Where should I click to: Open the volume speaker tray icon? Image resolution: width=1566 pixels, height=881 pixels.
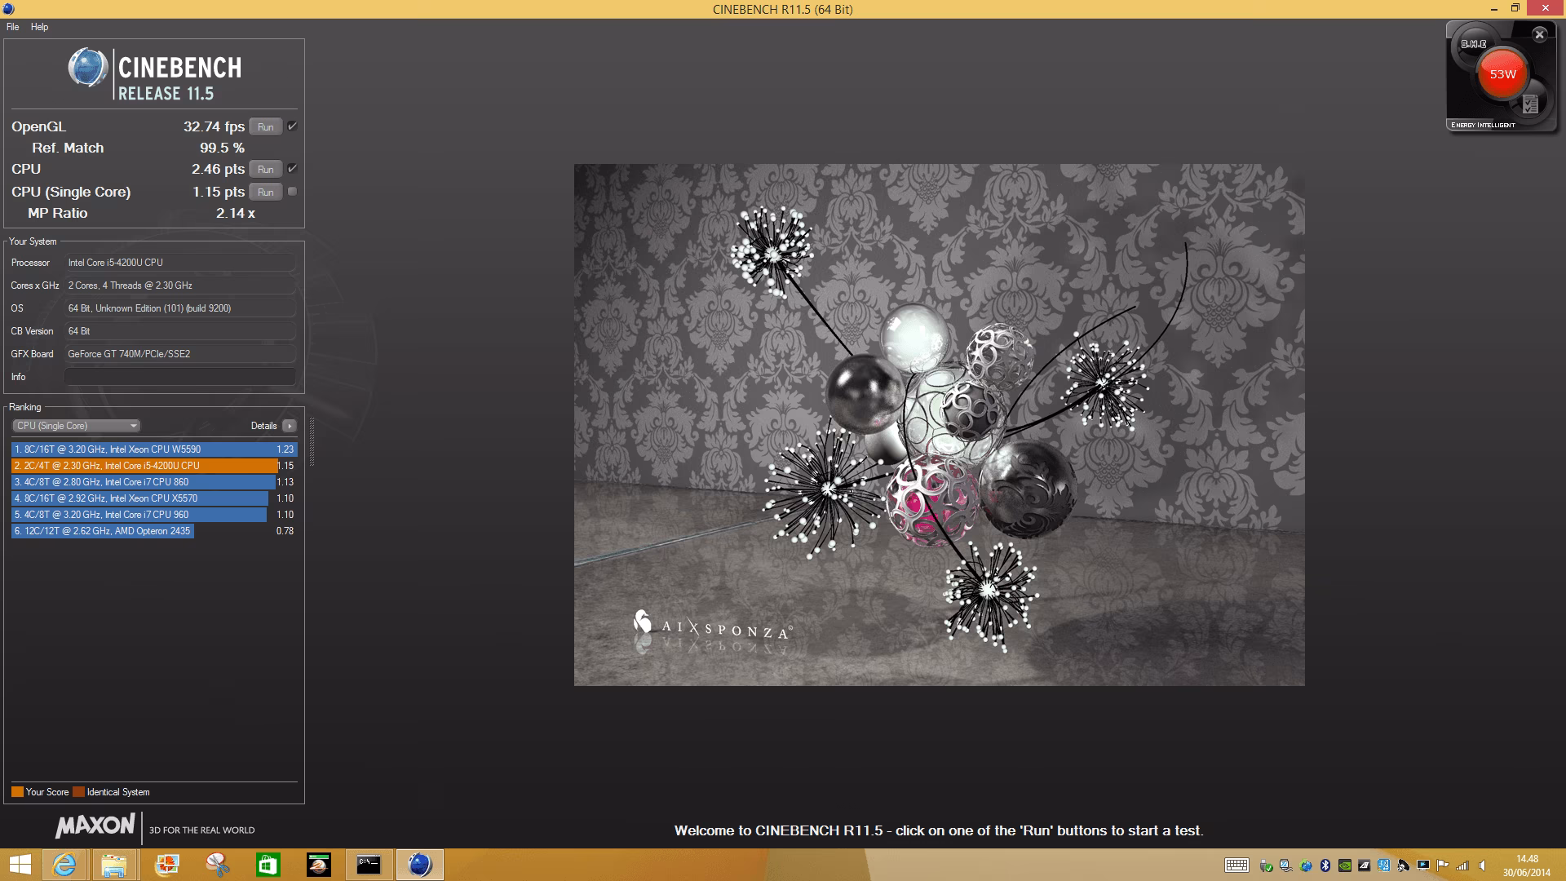(1483, 866)
